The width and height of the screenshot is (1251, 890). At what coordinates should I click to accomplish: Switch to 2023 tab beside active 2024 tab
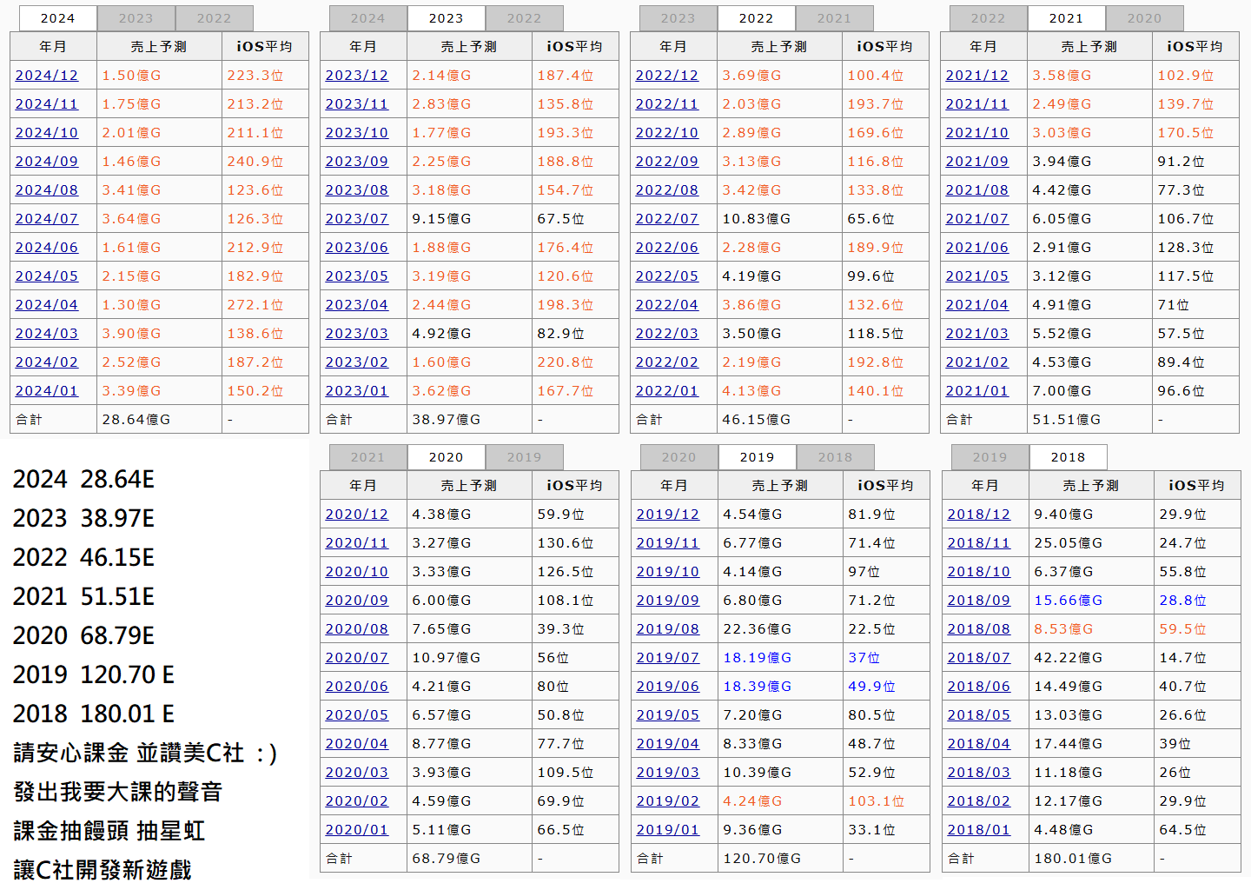coord(136,18)
